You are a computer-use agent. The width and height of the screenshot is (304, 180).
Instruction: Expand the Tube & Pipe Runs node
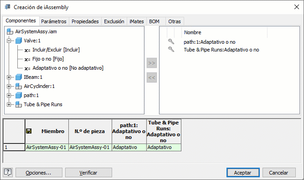pos(9,104)
